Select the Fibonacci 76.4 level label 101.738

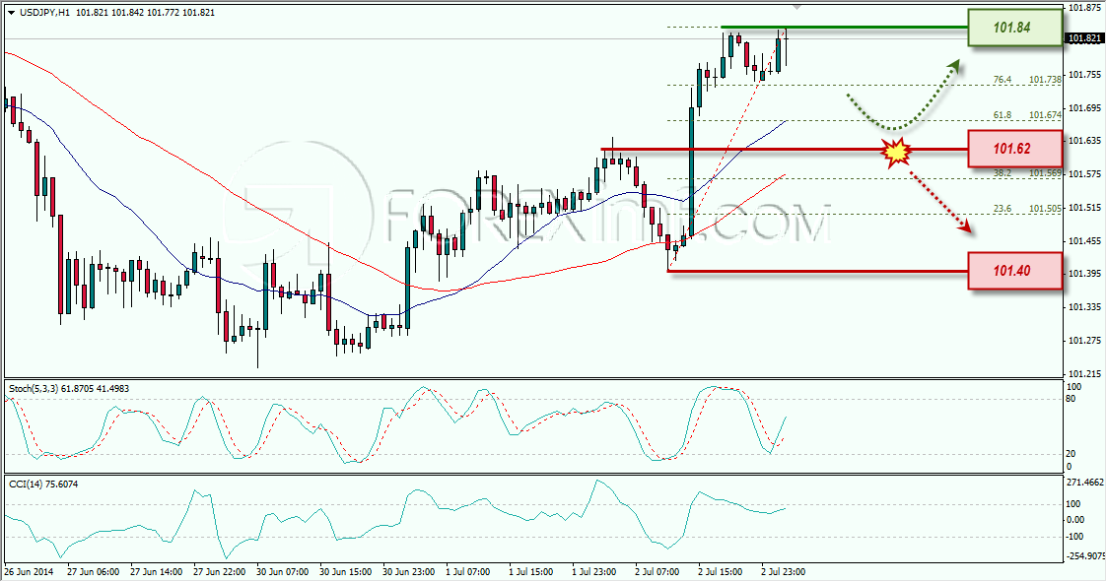1045,80
